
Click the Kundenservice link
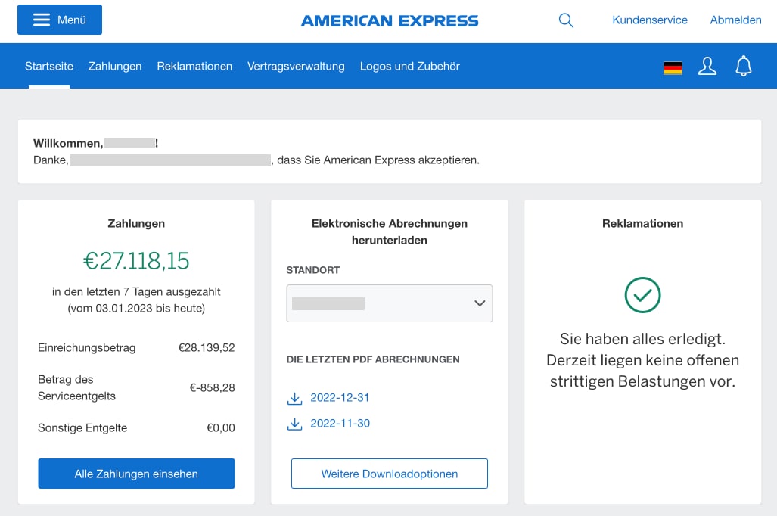tap(650, 20)
